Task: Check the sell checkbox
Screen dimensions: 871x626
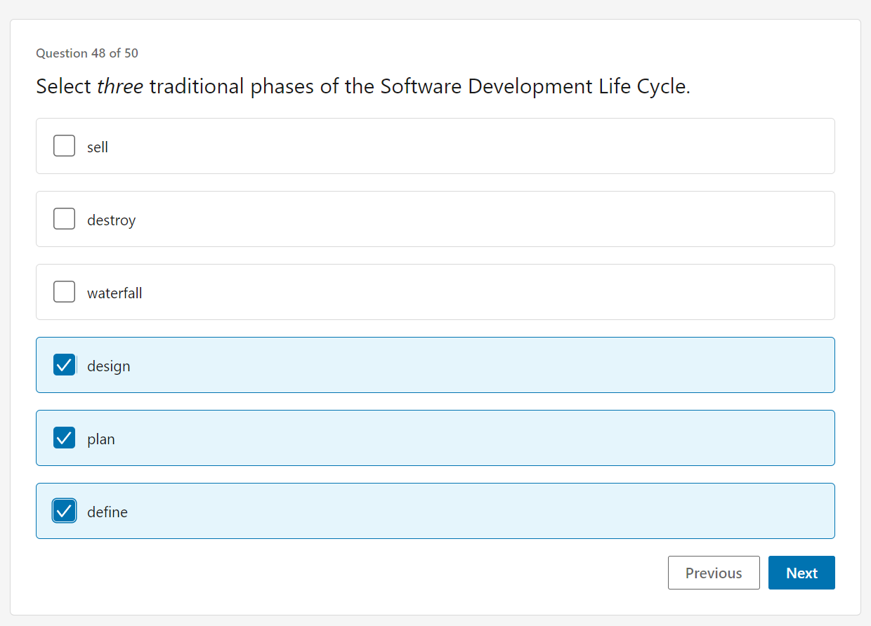Action: [64, 145]
